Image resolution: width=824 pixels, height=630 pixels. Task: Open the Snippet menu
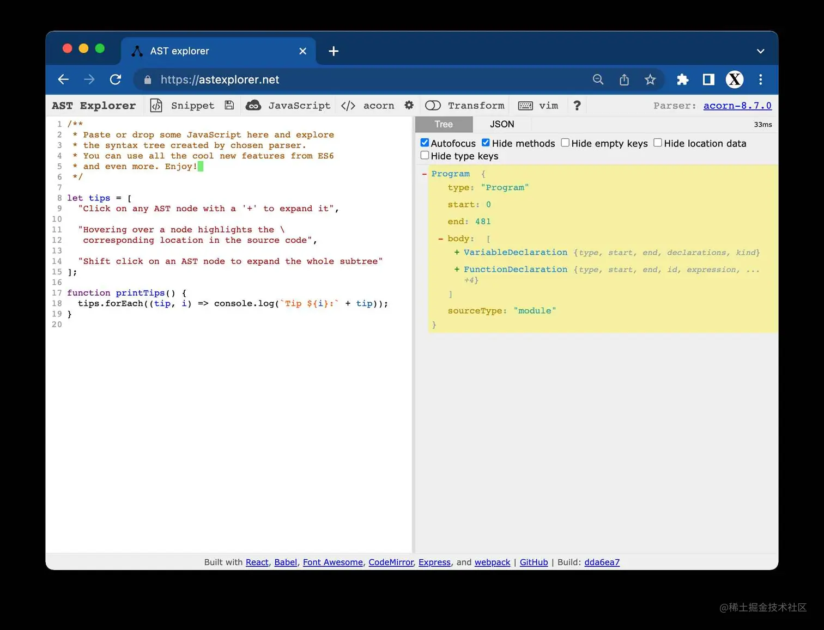(192, 106)
